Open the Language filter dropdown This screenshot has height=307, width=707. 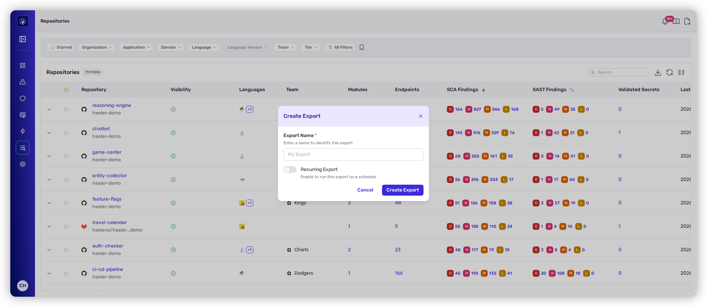[x=204, y=47]
